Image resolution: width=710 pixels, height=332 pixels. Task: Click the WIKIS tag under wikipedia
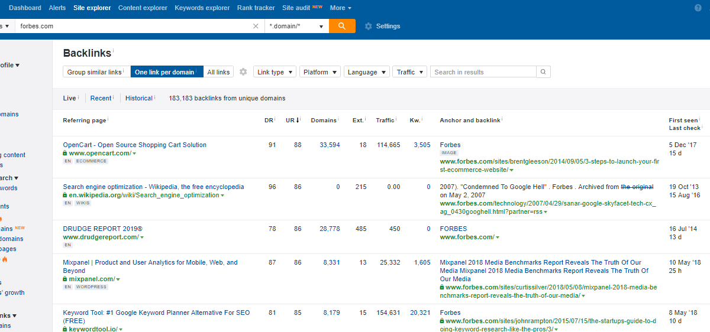(x=83, y=203)
